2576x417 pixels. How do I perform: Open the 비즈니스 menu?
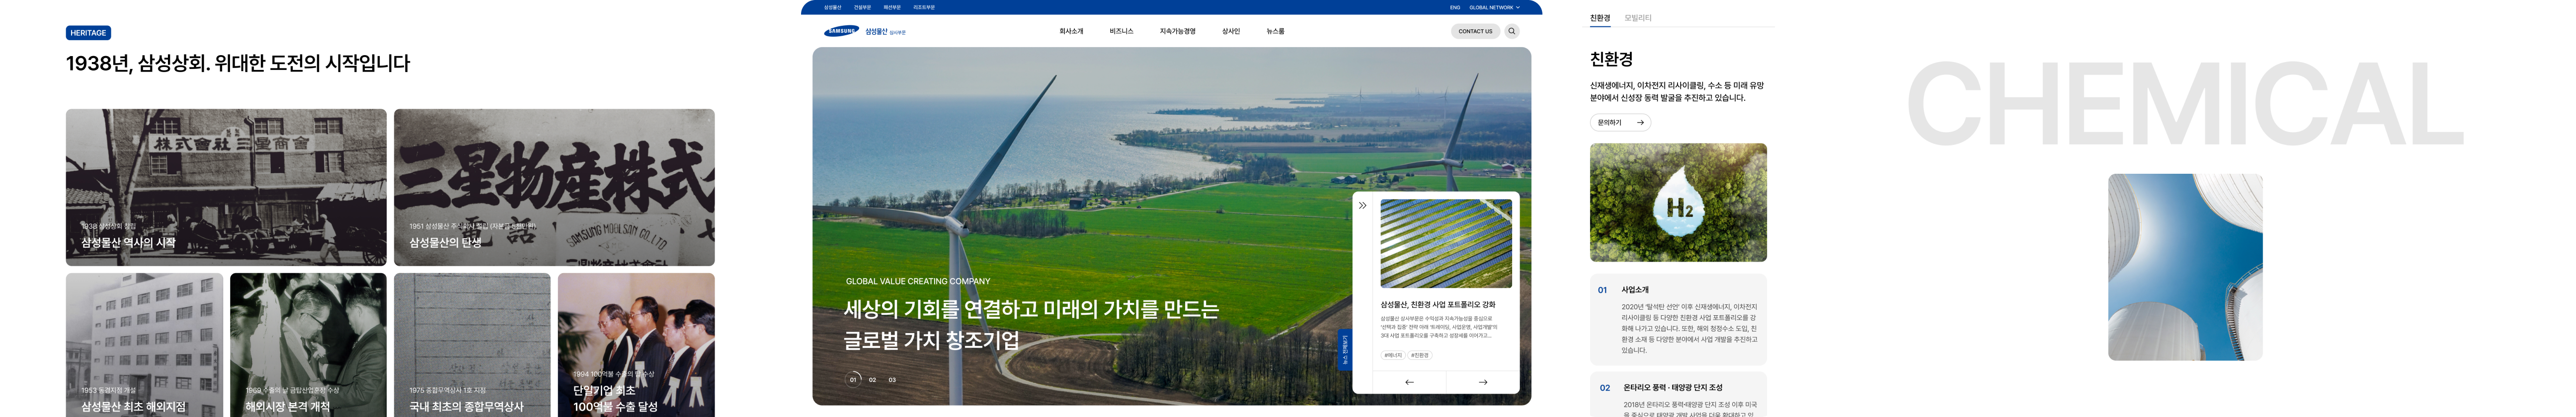1121,31
